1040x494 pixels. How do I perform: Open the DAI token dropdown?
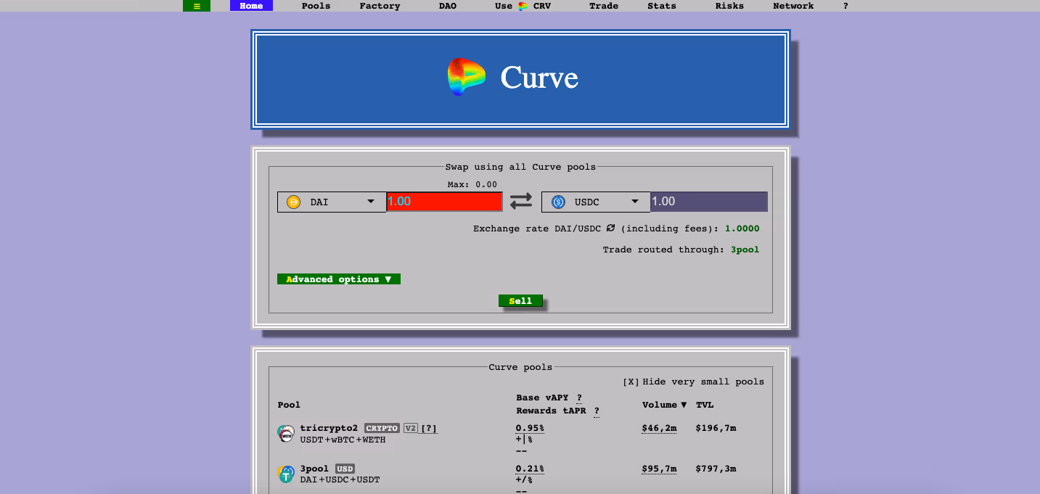tap(332, 202)
